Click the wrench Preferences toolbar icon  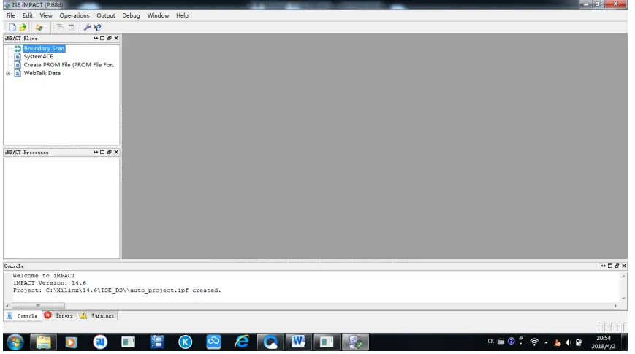[87, 28]
